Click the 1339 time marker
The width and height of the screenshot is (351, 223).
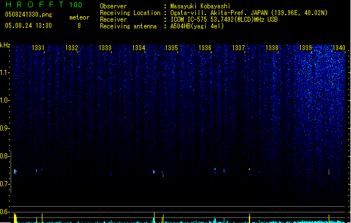click(306, 48)
